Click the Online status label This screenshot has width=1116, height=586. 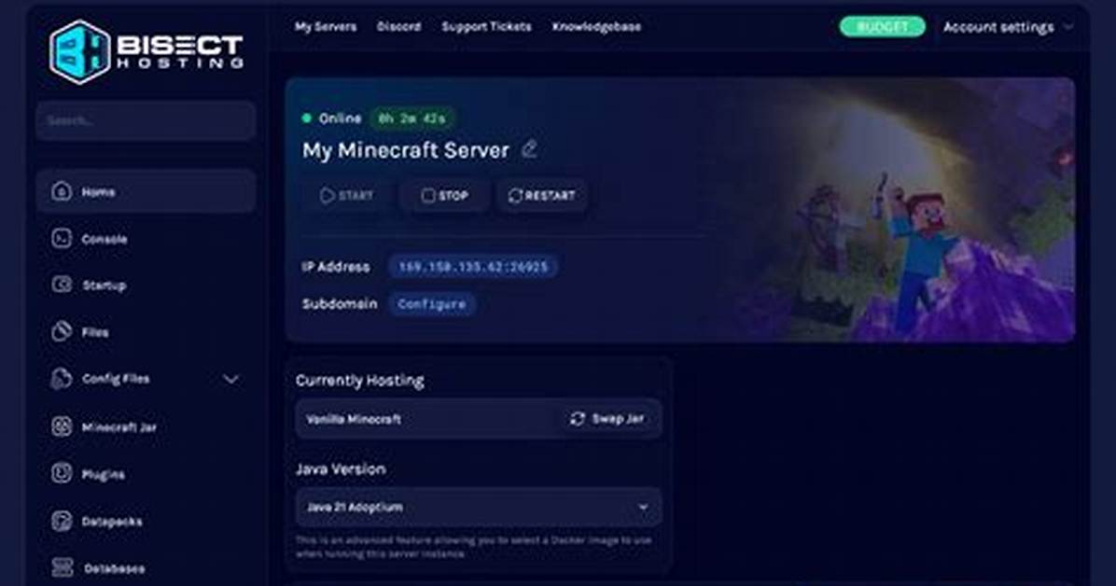341,119
